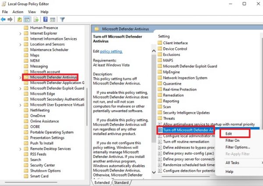Choose Filter On in context menu
263x186 pixels.
click(x=232, y=140)
